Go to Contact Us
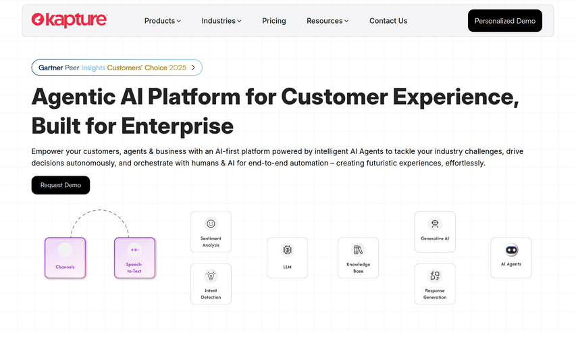576x360 pixels. pos(388,21)
